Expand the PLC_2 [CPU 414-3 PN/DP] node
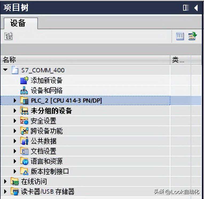This screenshot has height=199, width=204. [x=15, y=101]
